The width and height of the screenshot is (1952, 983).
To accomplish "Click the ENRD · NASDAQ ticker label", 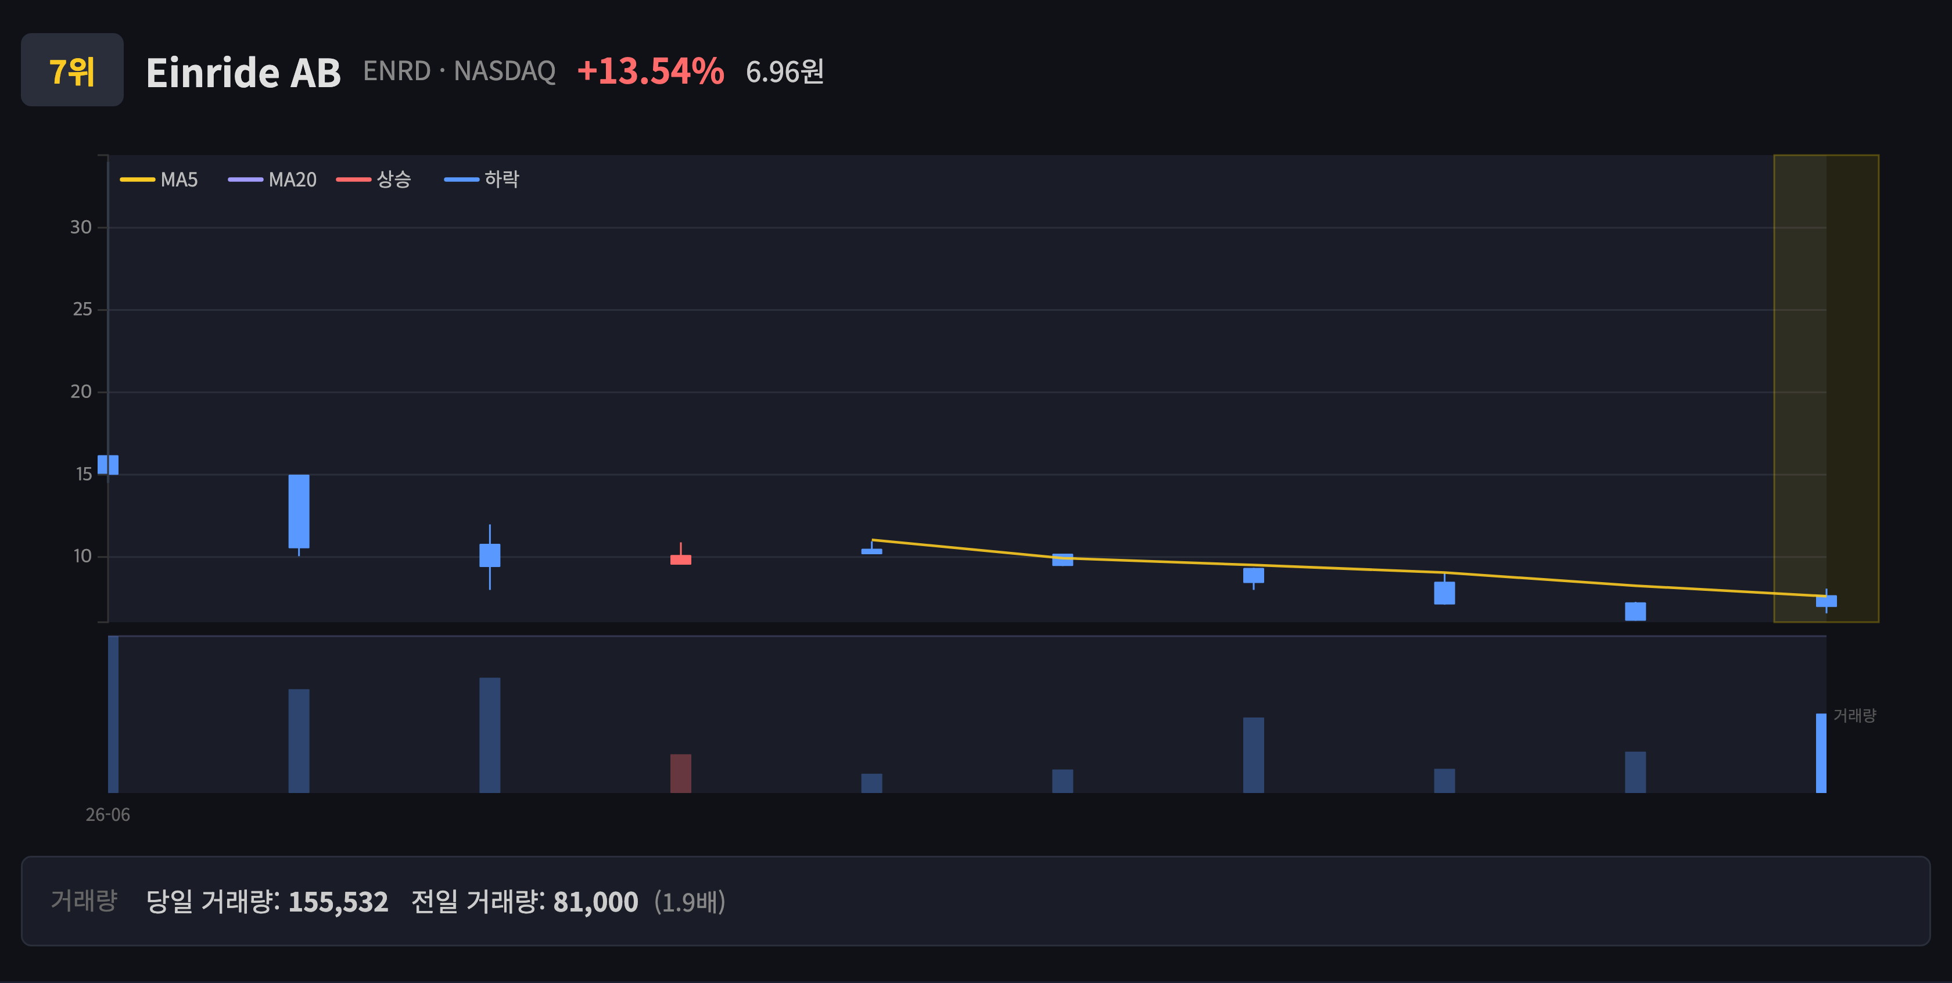I will pos(459,71).
